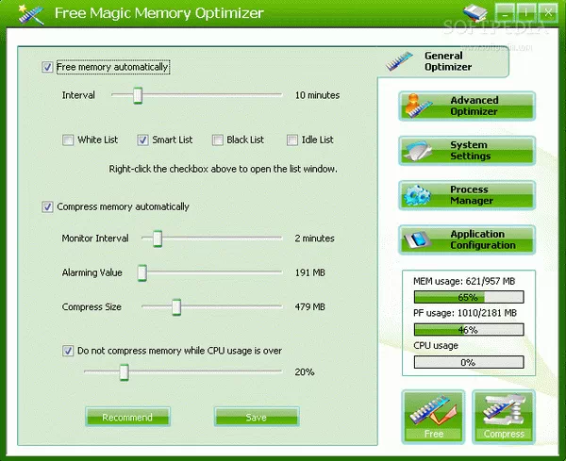Click the "PF usage: 1010/2181 MB" label
Image resolution: width=566 pixels, height=461 pixels.
(465, 313)
